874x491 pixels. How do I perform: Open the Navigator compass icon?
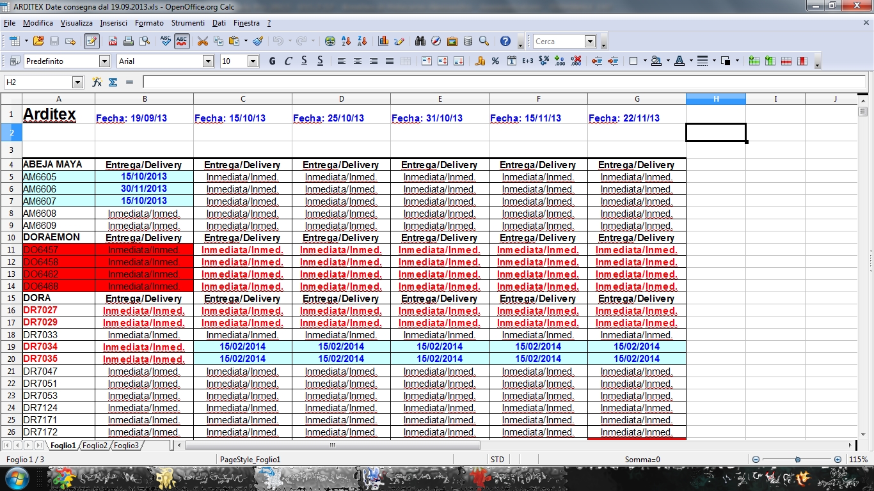click(x=436, y=42)
